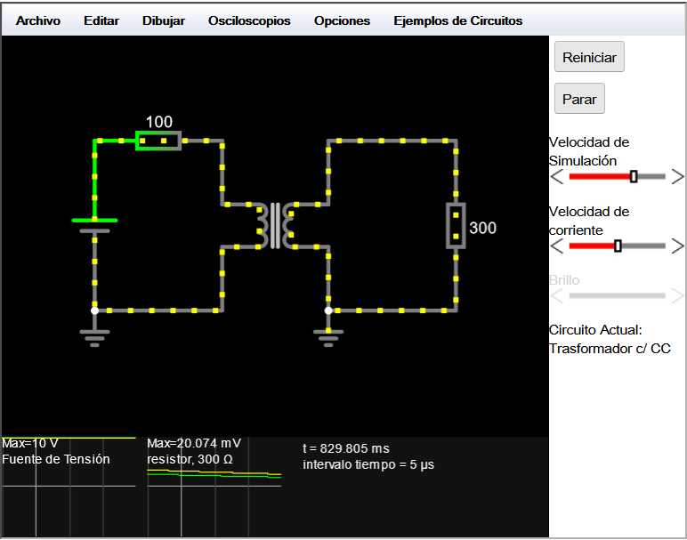Click the 300 resistor value label
This screenshot has height=540, width=687.
point(483,228)
